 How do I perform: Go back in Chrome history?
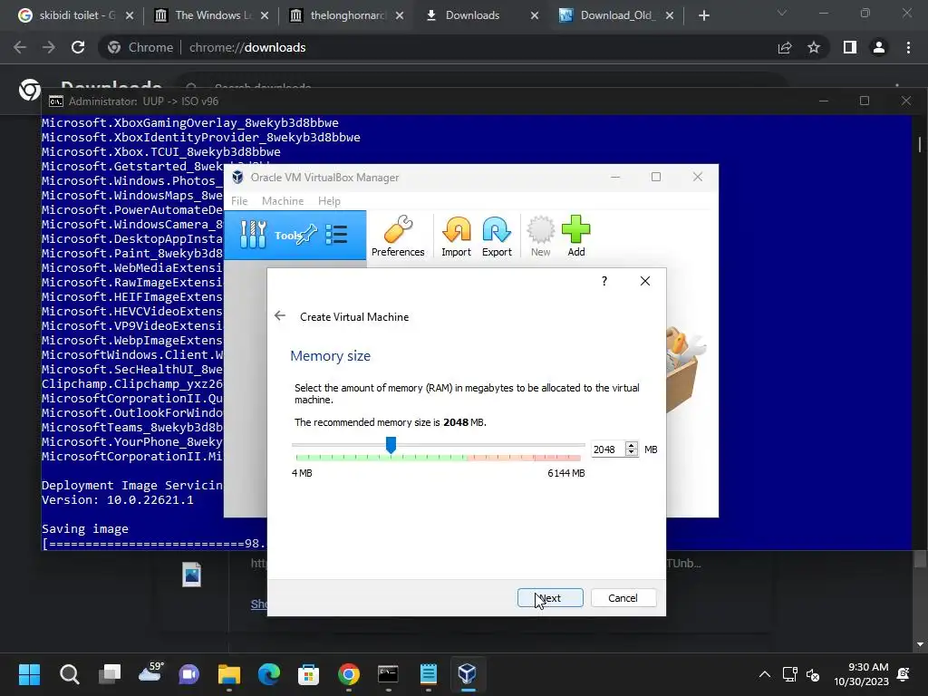20,47
